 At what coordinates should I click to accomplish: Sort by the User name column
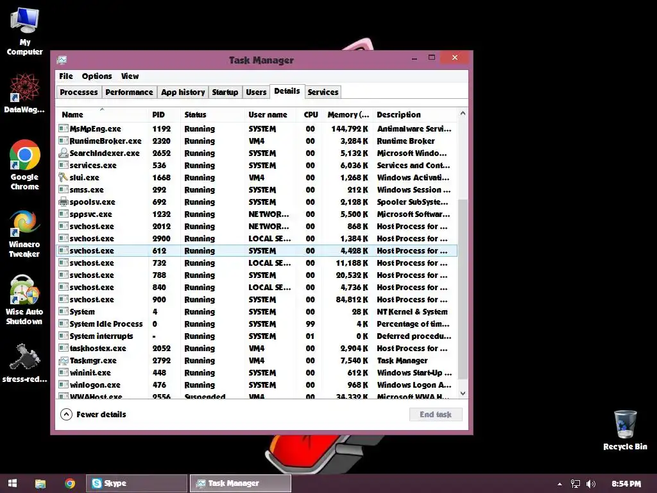coord(271,114)
